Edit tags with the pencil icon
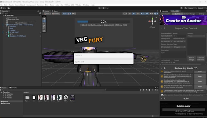Image resolution: width=207 pixels, height=118 pixels. [x=184, y=47]
